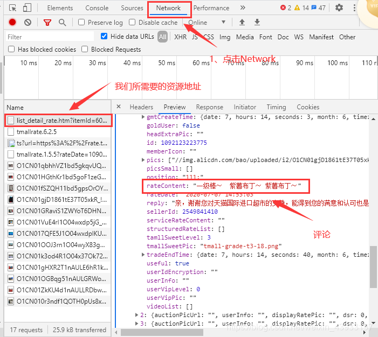This screenshot has height=337, width=378.
Task: Open the Initiator tab
Action: (245, 107)
